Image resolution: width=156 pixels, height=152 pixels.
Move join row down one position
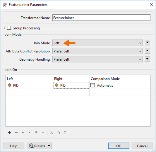click(x=30, y=132)
